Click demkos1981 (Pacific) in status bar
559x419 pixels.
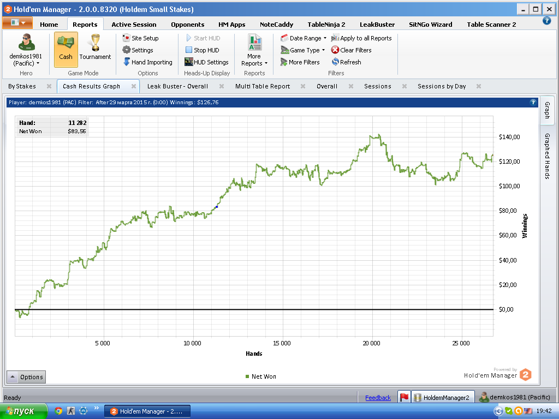515,397
